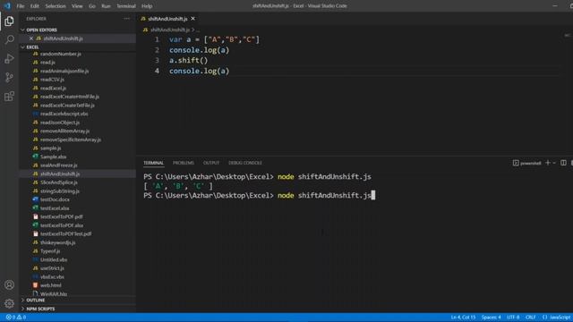Open Accounts menu in activity bar
573x322 pixels.
[9, 284]
